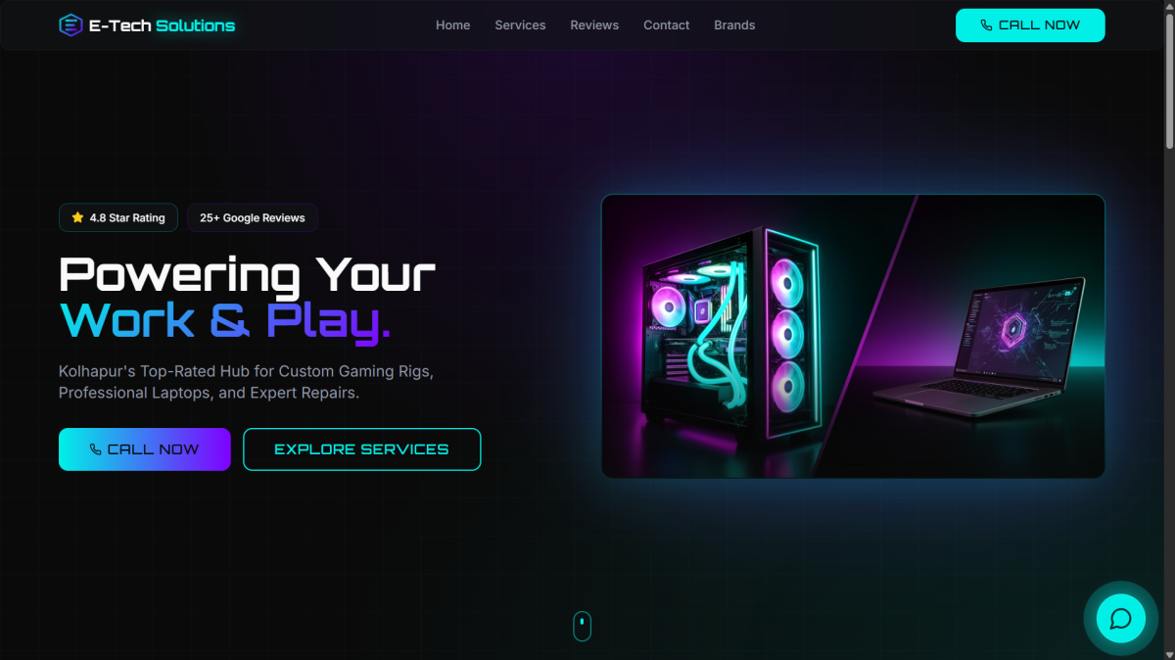Click the E-Tech Solutions hexagon logo icon
The width and height of the screenshot is (1175, 660).
(70, 25)
